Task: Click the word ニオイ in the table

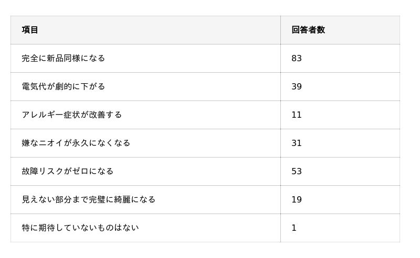Action: tap(51, 143)
